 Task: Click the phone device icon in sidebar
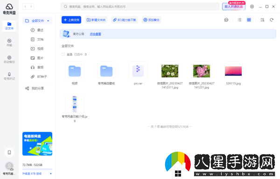point(9,152)
